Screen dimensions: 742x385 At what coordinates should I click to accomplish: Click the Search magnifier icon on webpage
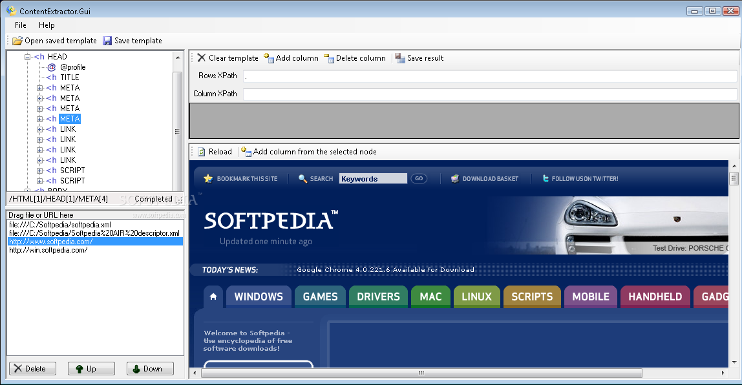303,178
